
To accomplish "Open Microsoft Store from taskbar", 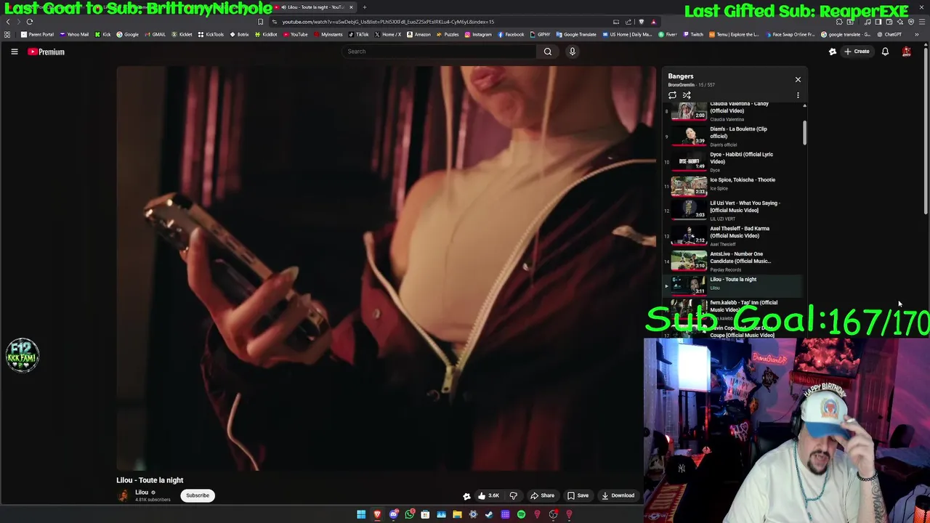I will (x=425, y=515).
